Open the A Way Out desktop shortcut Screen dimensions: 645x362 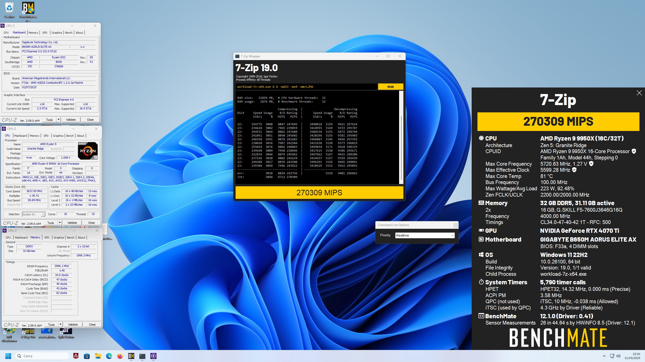coord(28,333)
